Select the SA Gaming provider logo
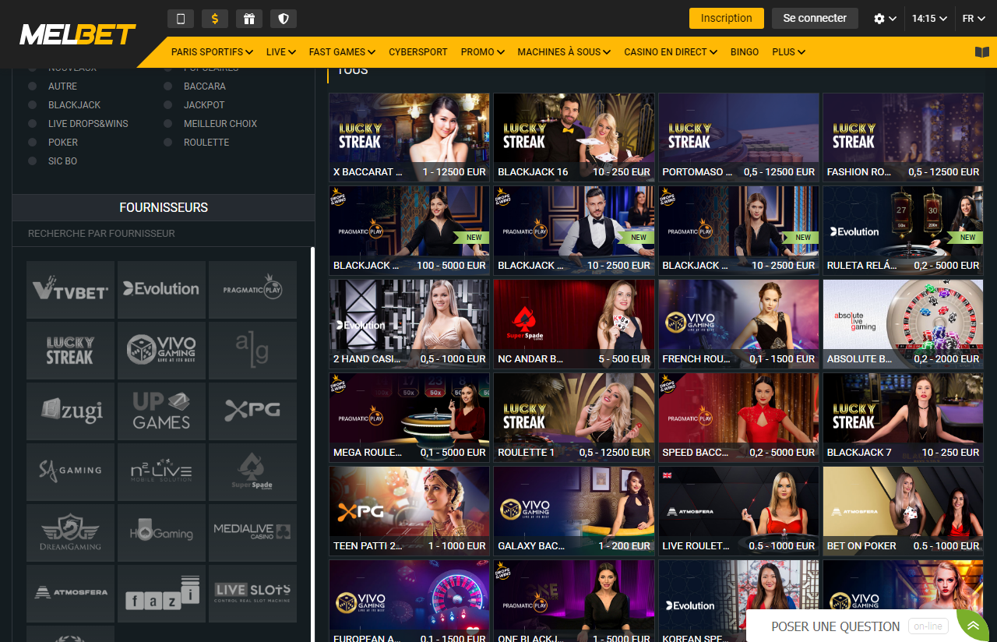The height and width of the screenshot is (642, 997). (x=71, y=472)
